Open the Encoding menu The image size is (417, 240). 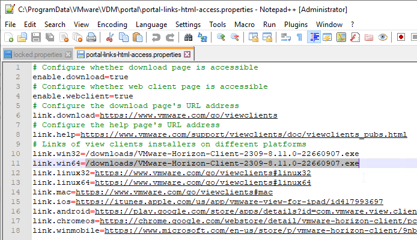[x=112, y=25]
